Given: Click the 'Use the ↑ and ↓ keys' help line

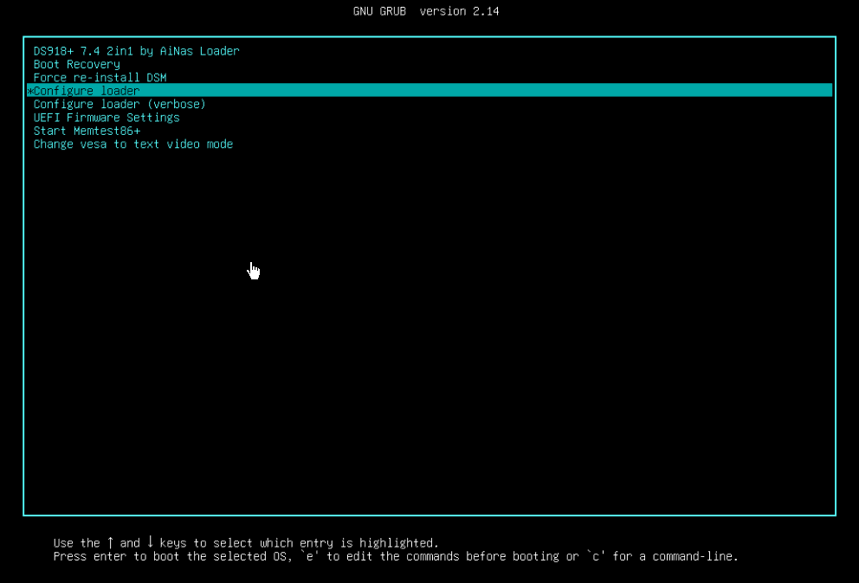Looking at the screenshot, I should click(246, 542).
